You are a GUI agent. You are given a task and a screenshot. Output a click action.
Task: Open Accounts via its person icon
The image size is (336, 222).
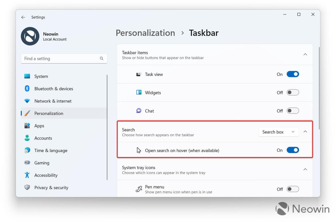point(27,138)
